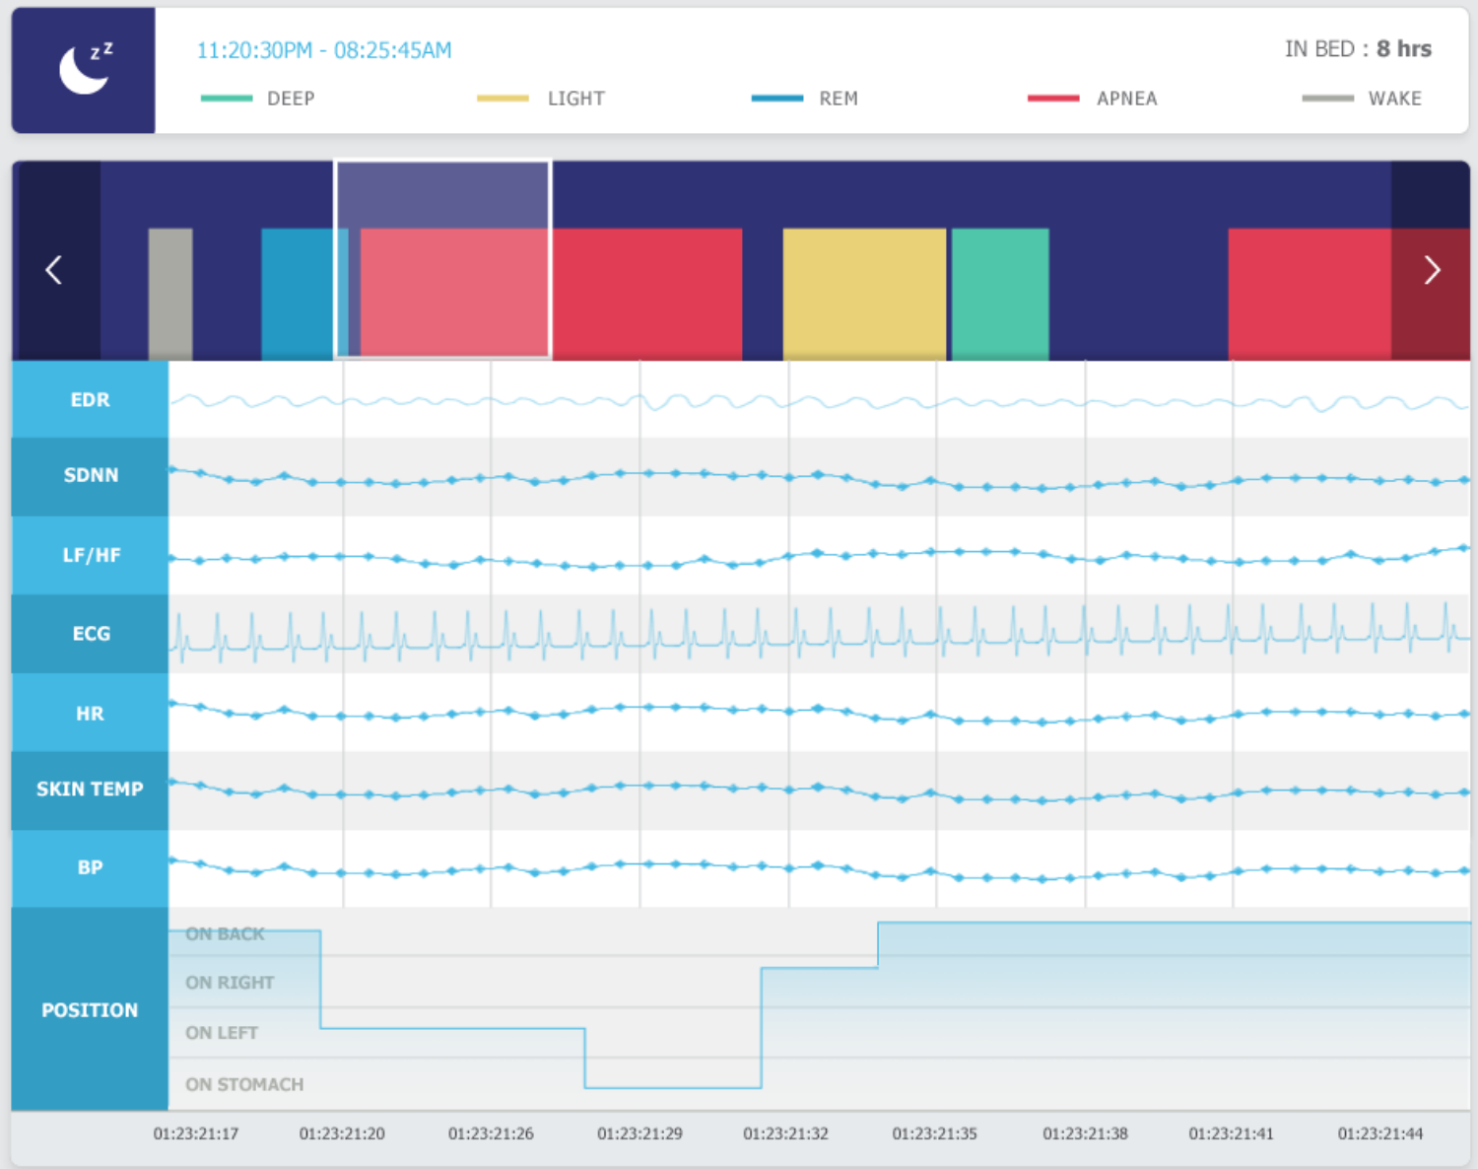Select the HR row label
The image size is (1478, 1169).
click(x=90, y=713)
